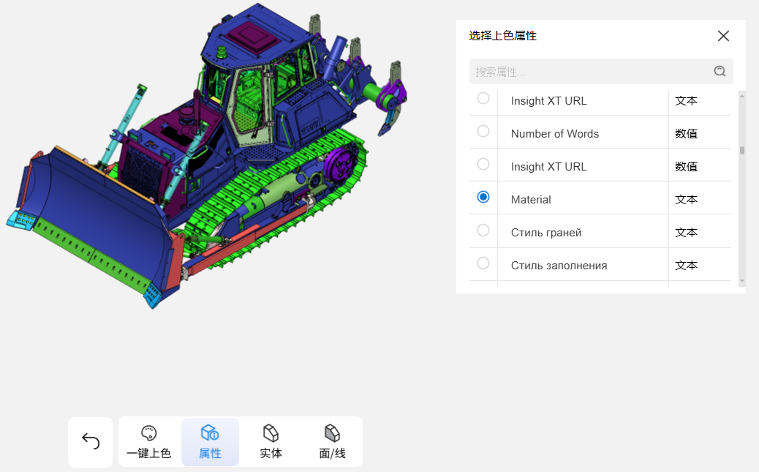Click the attribute list scrollbar thumb
This screenshot has width=759, height=472.
741,151
